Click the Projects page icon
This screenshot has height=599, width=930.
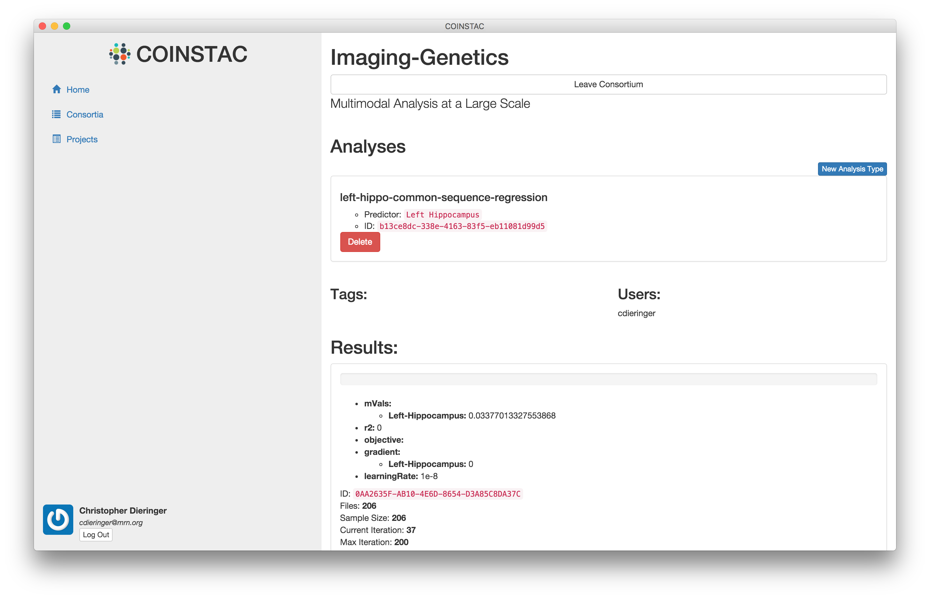pyautogui.click(x=56, y=139)
